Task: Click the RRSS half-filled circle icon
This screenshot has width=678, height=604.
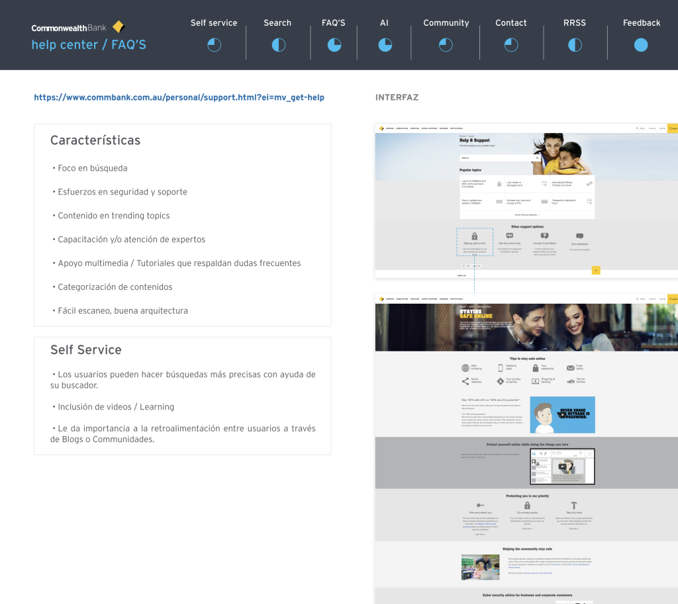Action: click(575, 45)
